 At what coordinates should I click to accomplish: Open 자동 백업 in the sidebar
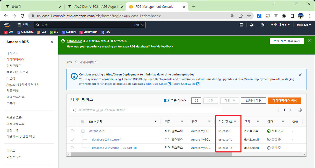click(12, 90)
